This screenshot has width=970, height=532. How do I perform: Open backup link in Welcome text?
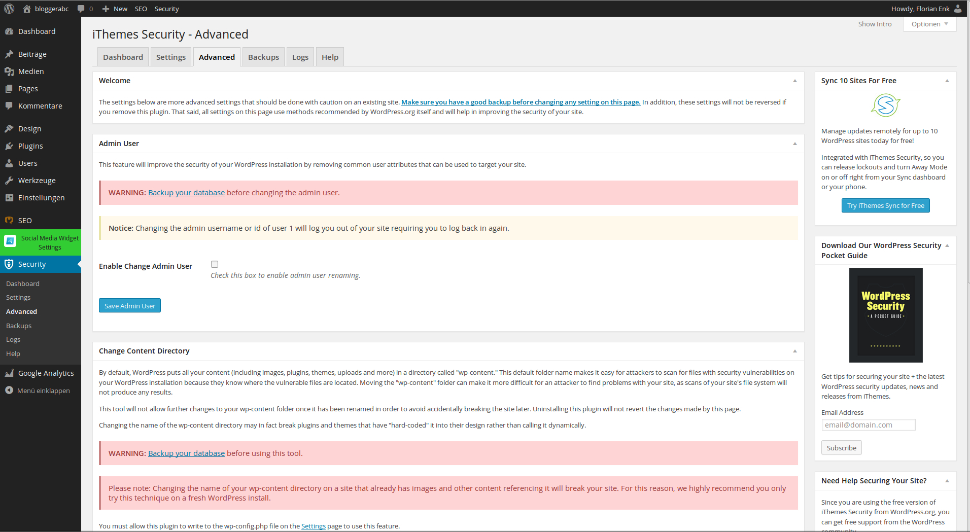[x=521, y=102]
